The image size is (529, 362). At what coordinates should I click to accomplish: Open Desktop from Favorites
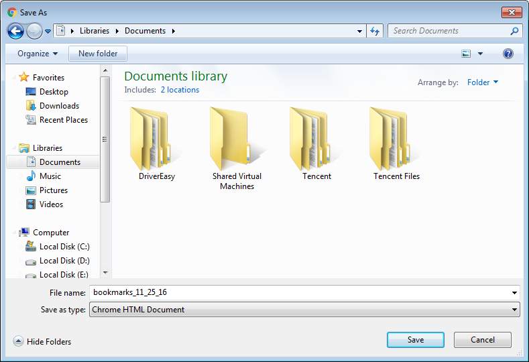tap(54, 92)
